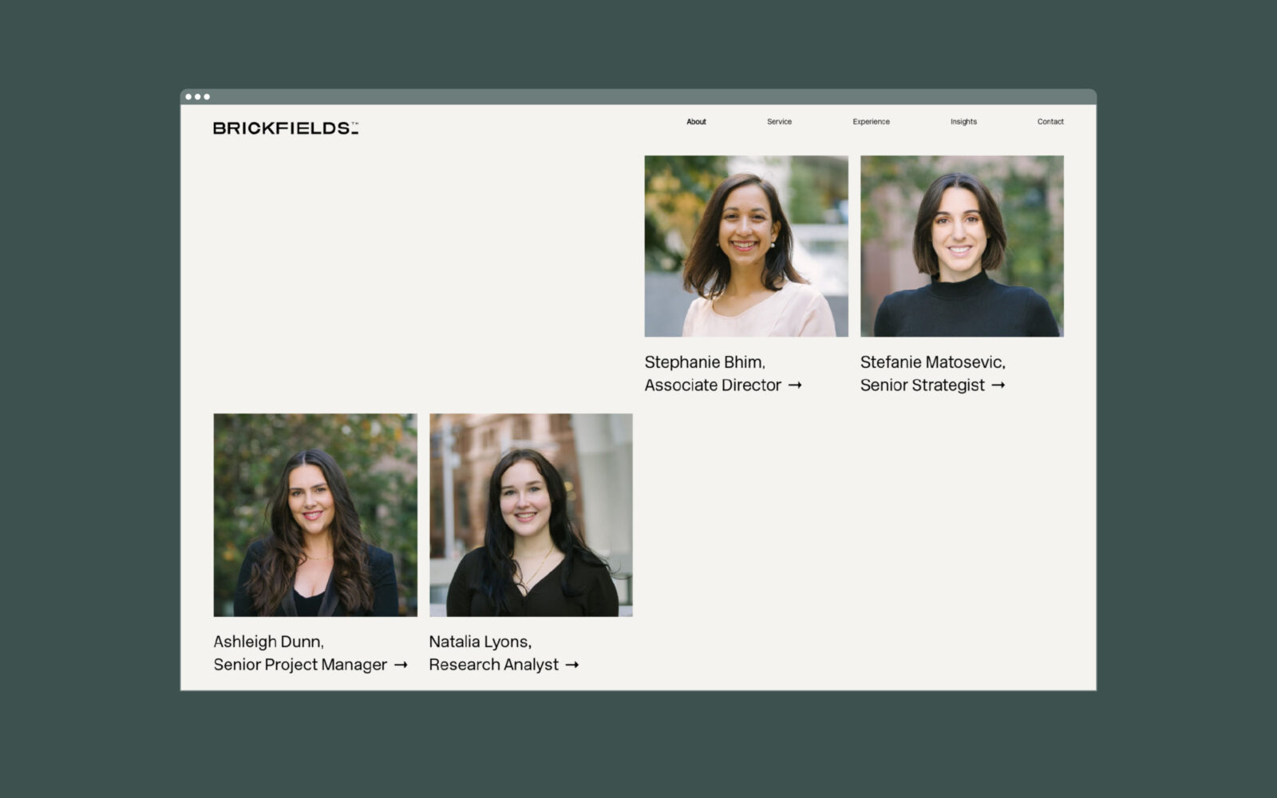
Task: Click Stephanie Bhim's portrait photo
Action: pyautogui.click(x=746, y=246)
